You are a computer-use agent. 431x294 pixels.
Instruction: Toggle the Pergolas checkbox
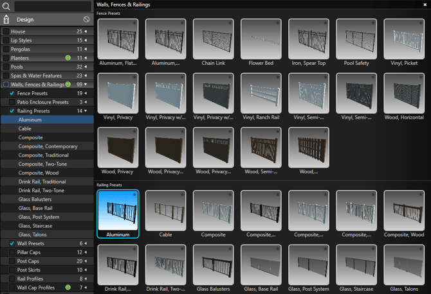[6, 49]
